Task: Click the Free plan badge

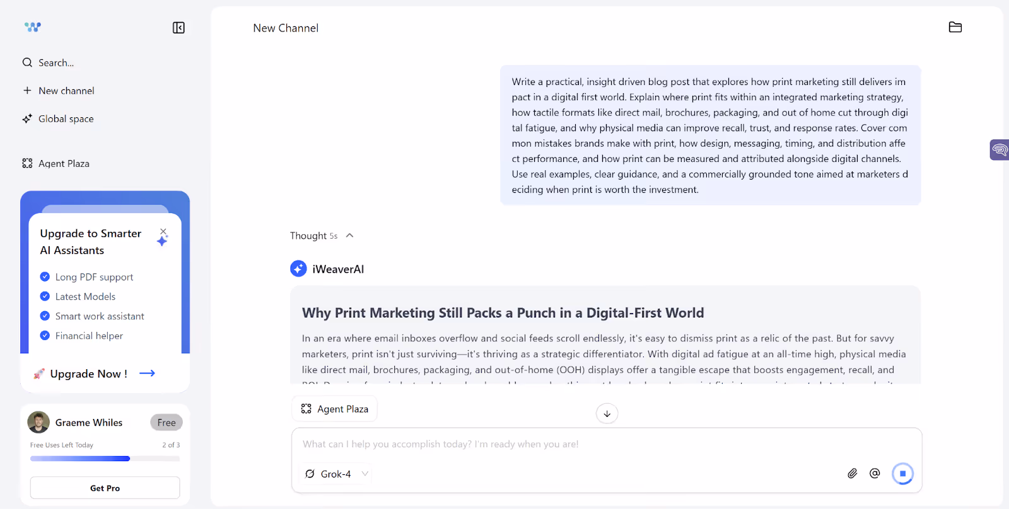Action: 166,422
